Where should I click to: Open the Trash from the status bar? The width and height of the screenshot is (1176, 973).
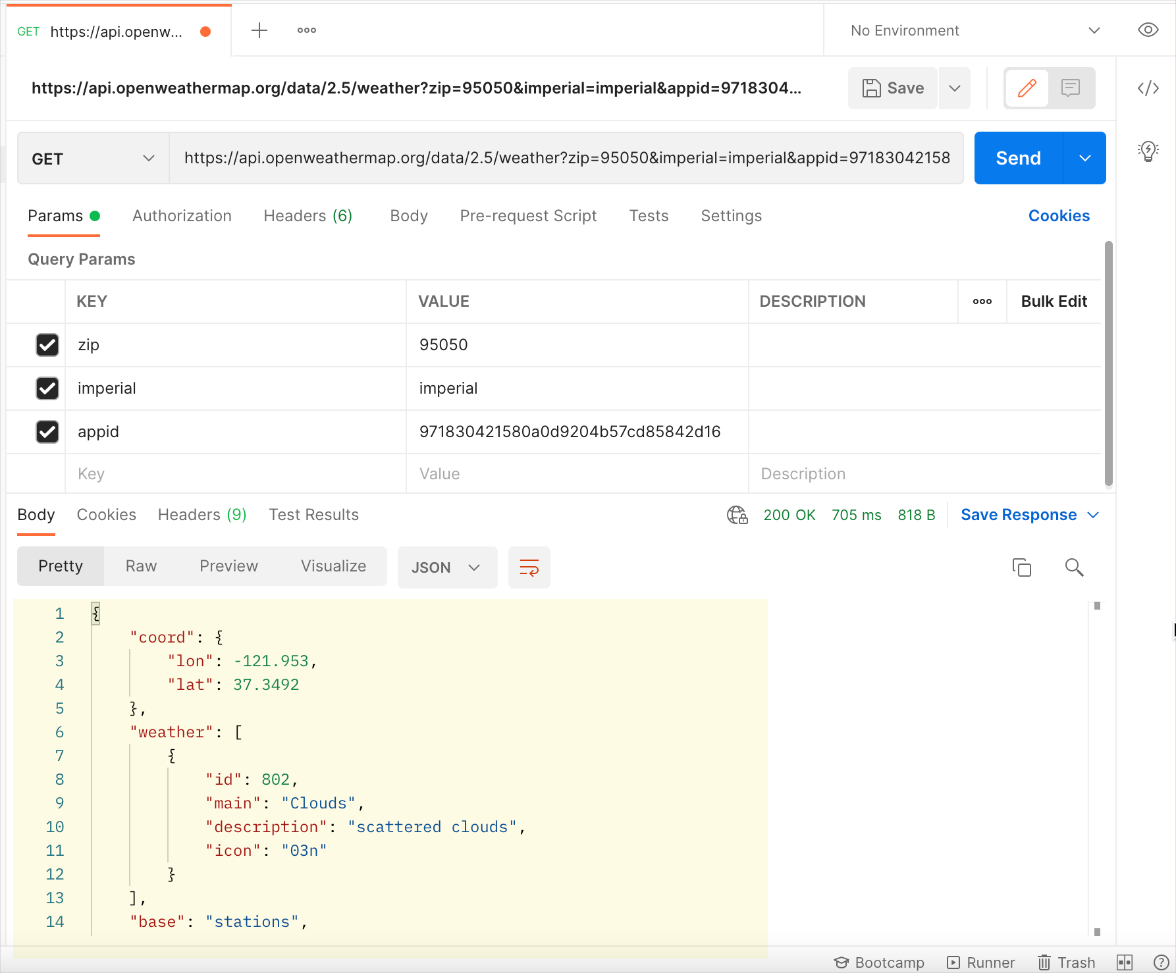(x=1066, y=962)
